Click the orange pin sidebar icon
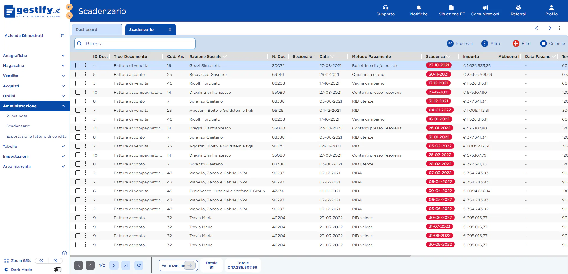 (69, 15)
